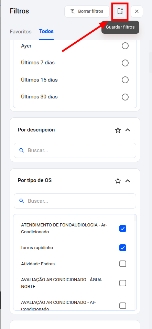The width and height of the screenshot is (152, 329).
Task: Select the Ayer radio option
Action: click(125, 46)
